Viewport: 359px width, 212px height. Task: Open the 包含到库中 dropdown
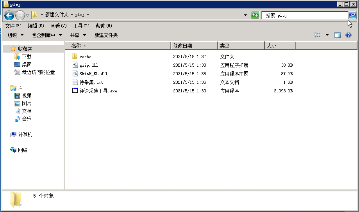coord(47,35)
